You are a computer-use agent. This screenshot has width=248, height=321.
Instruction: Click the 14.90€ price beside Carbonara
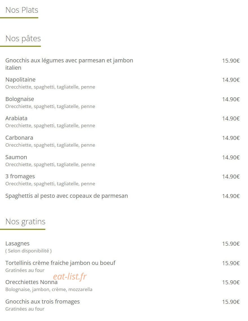(231, 138)
